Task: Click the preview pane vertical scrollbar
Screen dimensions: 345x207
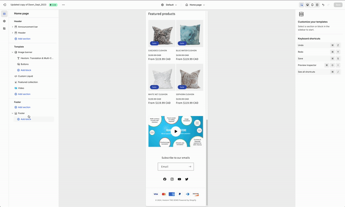Action: point(207,162)
